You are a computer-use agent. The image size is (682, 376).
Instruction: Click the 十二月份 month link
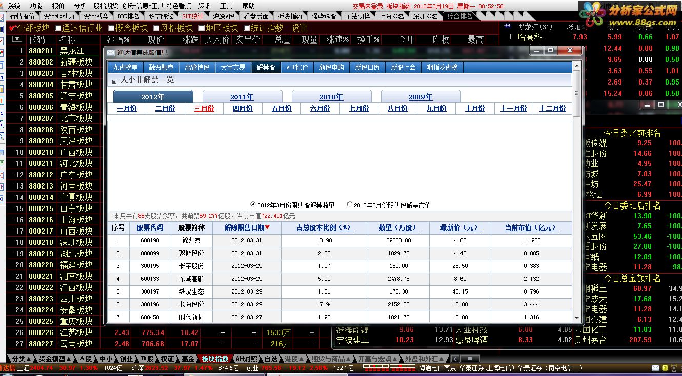(x=552, y=109)
